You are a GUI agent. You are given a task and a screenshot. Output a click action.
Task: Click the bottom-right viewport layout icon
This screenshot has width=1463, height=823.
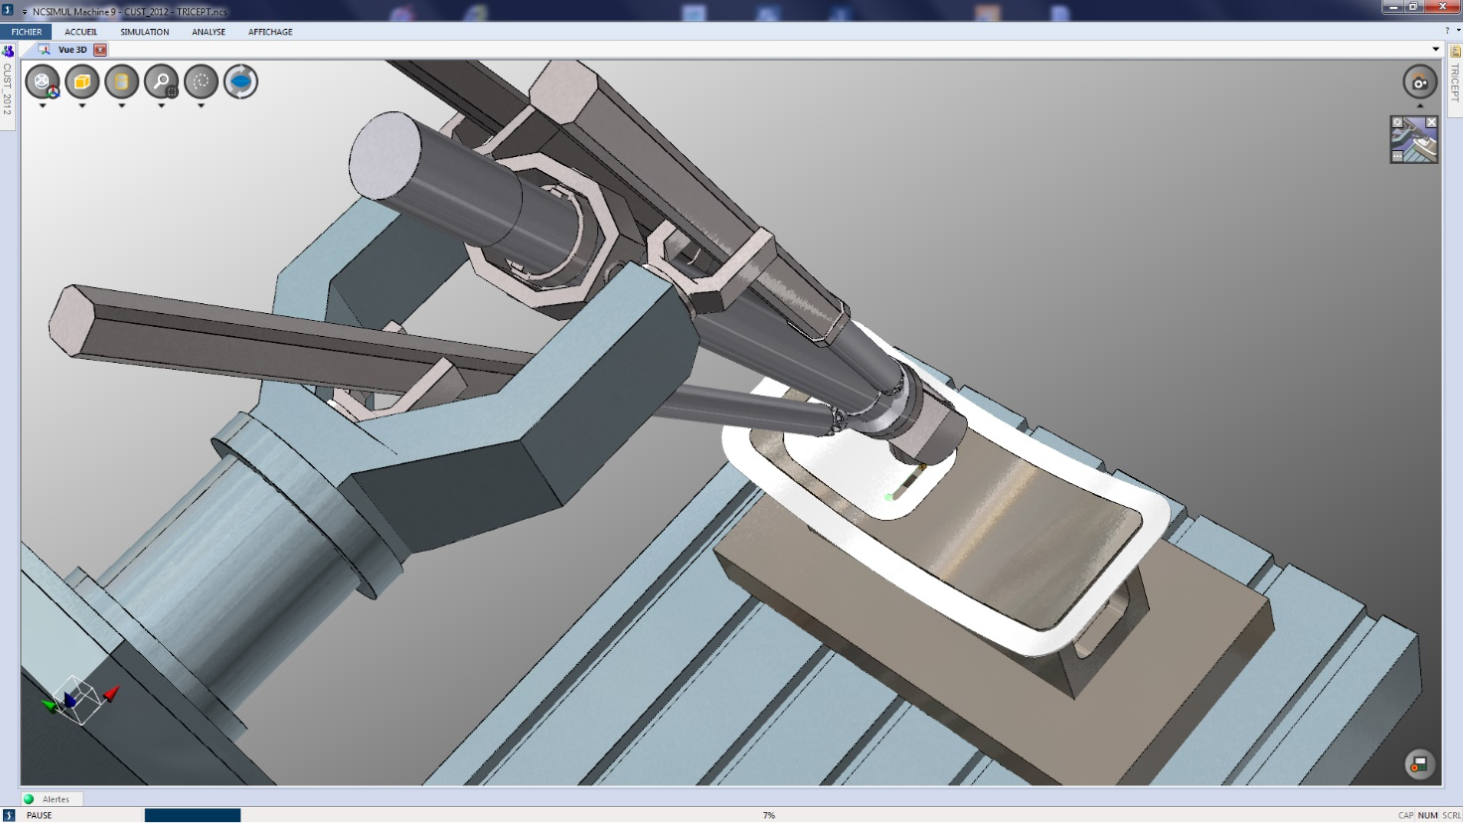pyautogui.click(x=1419, y=763)
